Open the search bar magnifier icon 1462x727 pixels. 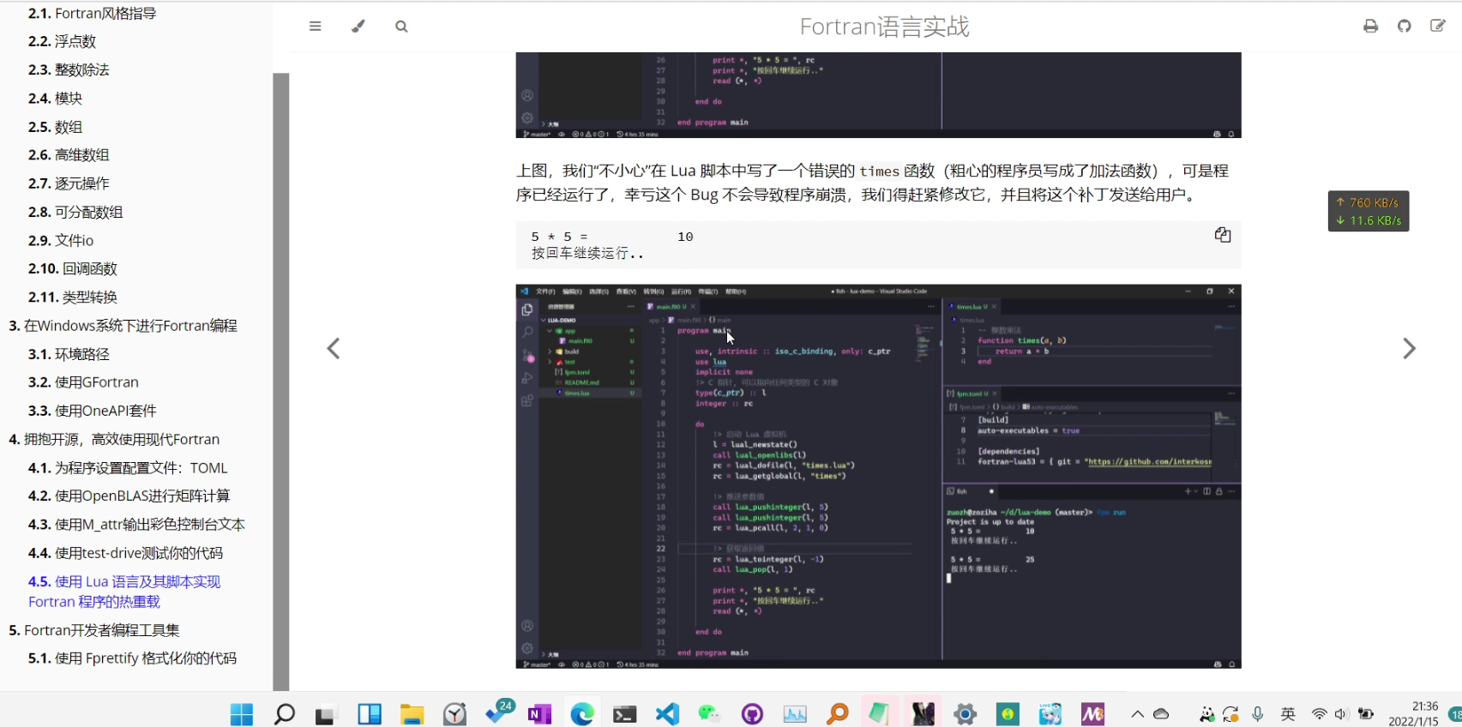tap(401, 27)
